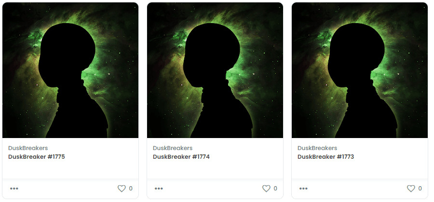The width and height of the screenshot is (434, 202).
Task: Click the DuskBreaker #1775 title
Action: tap(37, 157)
